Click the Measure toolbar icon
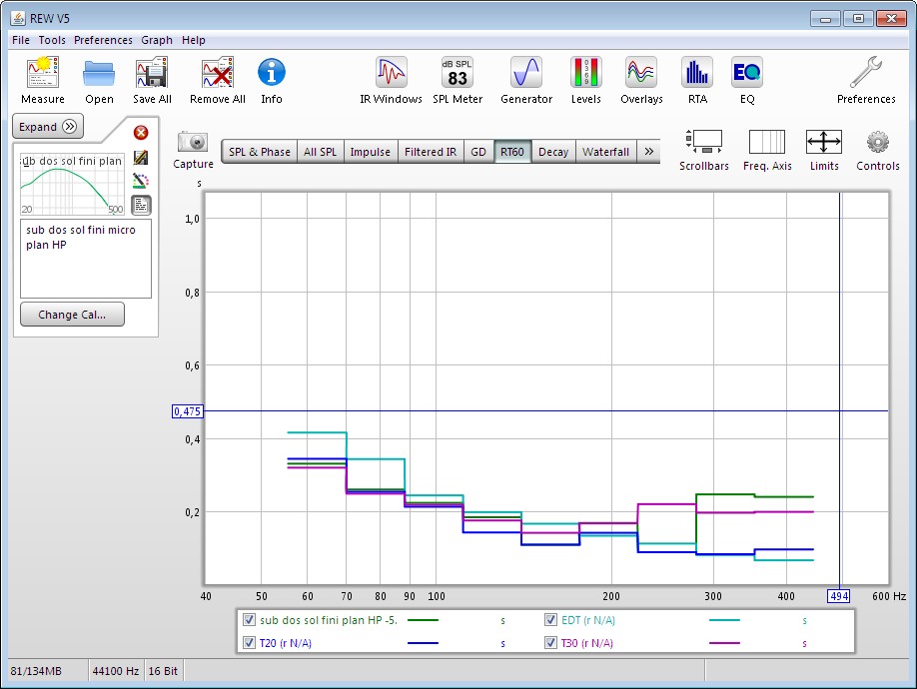This screenshot has height=689, width=917. click(x=43, y=73)
